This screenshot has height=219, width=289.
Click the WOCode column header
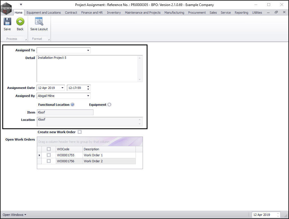69,149
